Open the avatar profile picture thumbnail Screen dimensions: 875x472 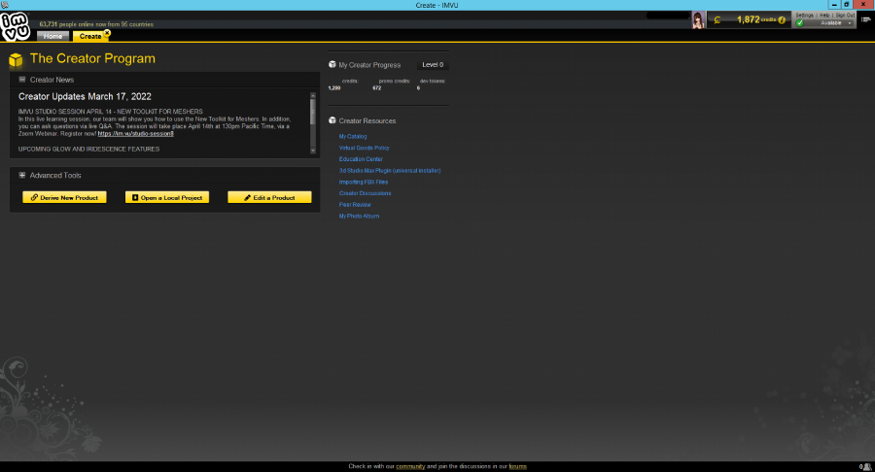point(698,20)
